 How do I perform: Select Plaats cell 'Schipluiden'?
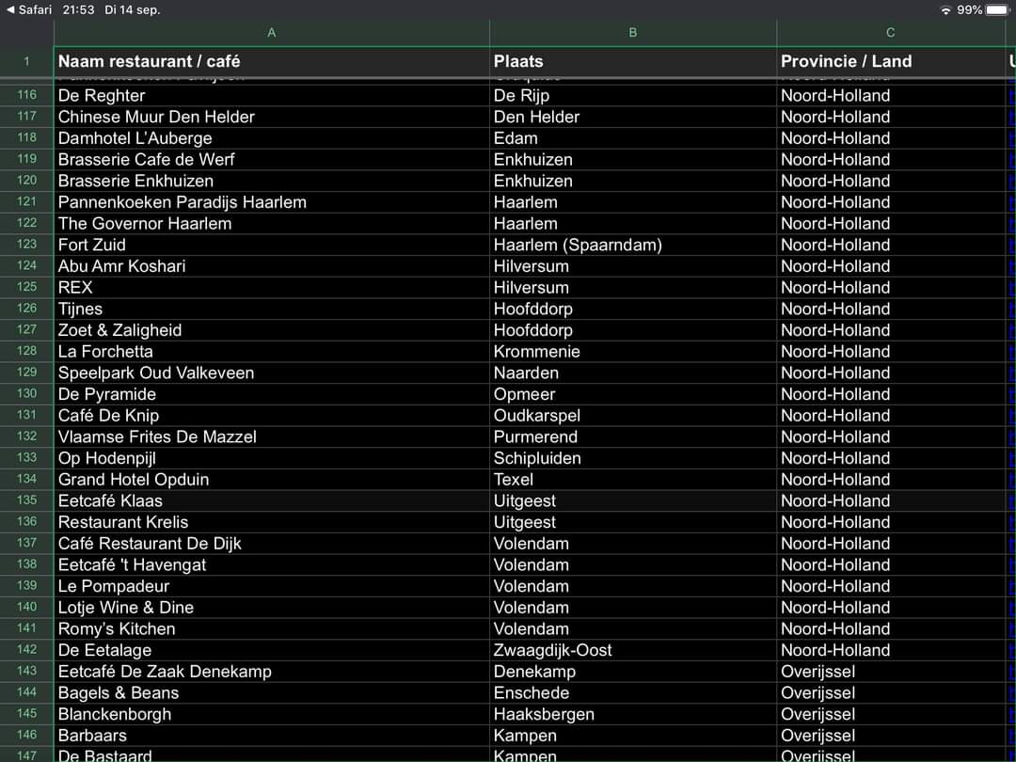point(633,458)
